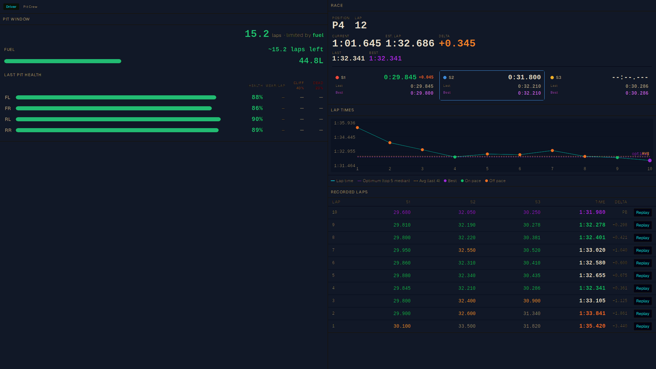Click the TIME column header
This screenshot has height=369, width=656.
600,202
